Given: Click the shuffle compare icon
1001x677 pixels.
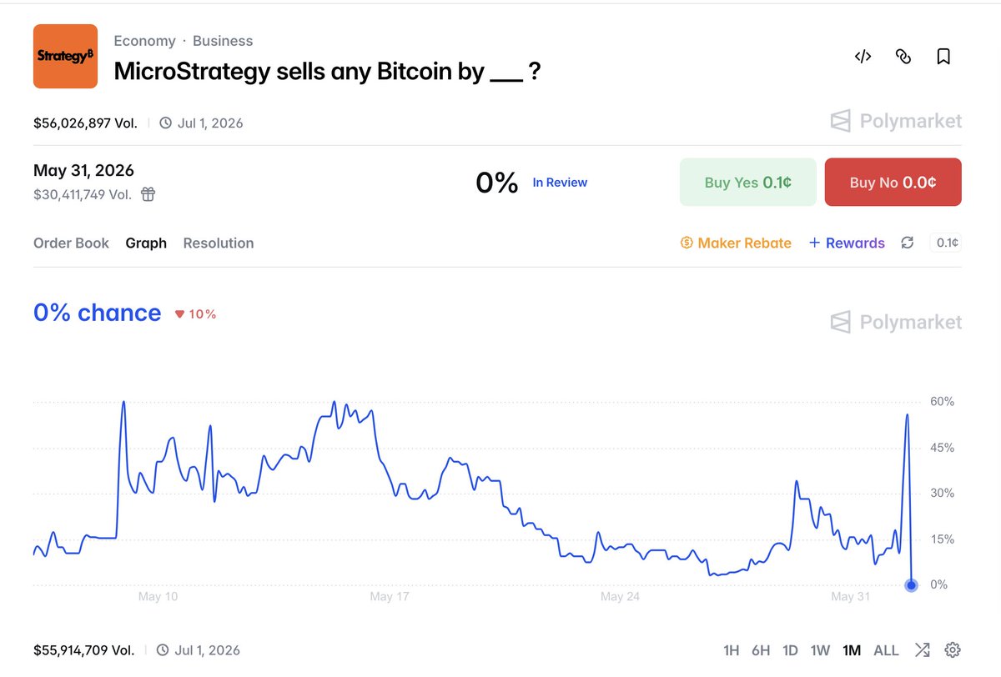Looking at the screenshot, I should tap(922, 650).
